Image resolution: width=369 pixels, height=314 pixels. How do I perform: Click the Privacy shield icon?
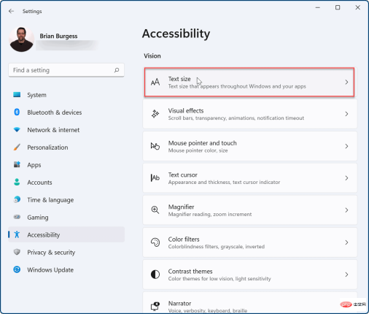click(x=17, y=252)
